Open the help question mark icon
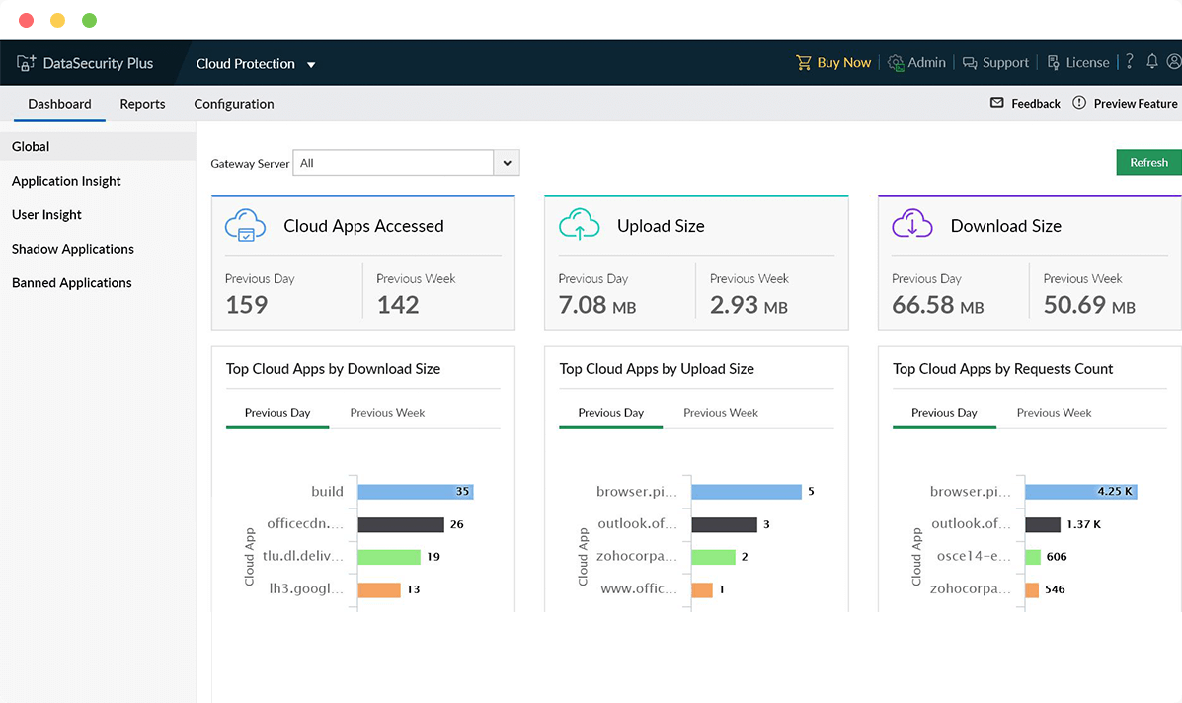1182x703 pixels. pyautogui.click(x=1130, y=62)
